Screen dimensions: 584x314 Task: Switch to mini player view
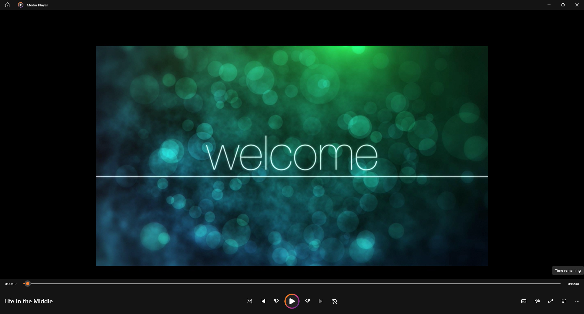point(564,301)
